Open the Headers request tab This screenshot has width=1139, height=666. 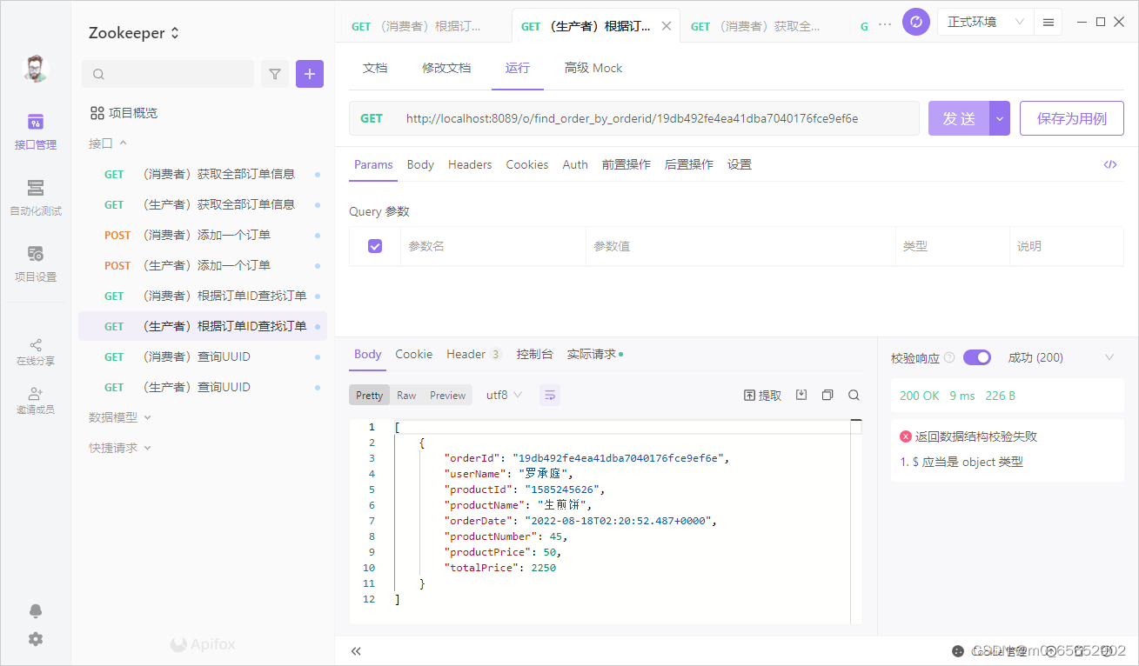(470, 164)
